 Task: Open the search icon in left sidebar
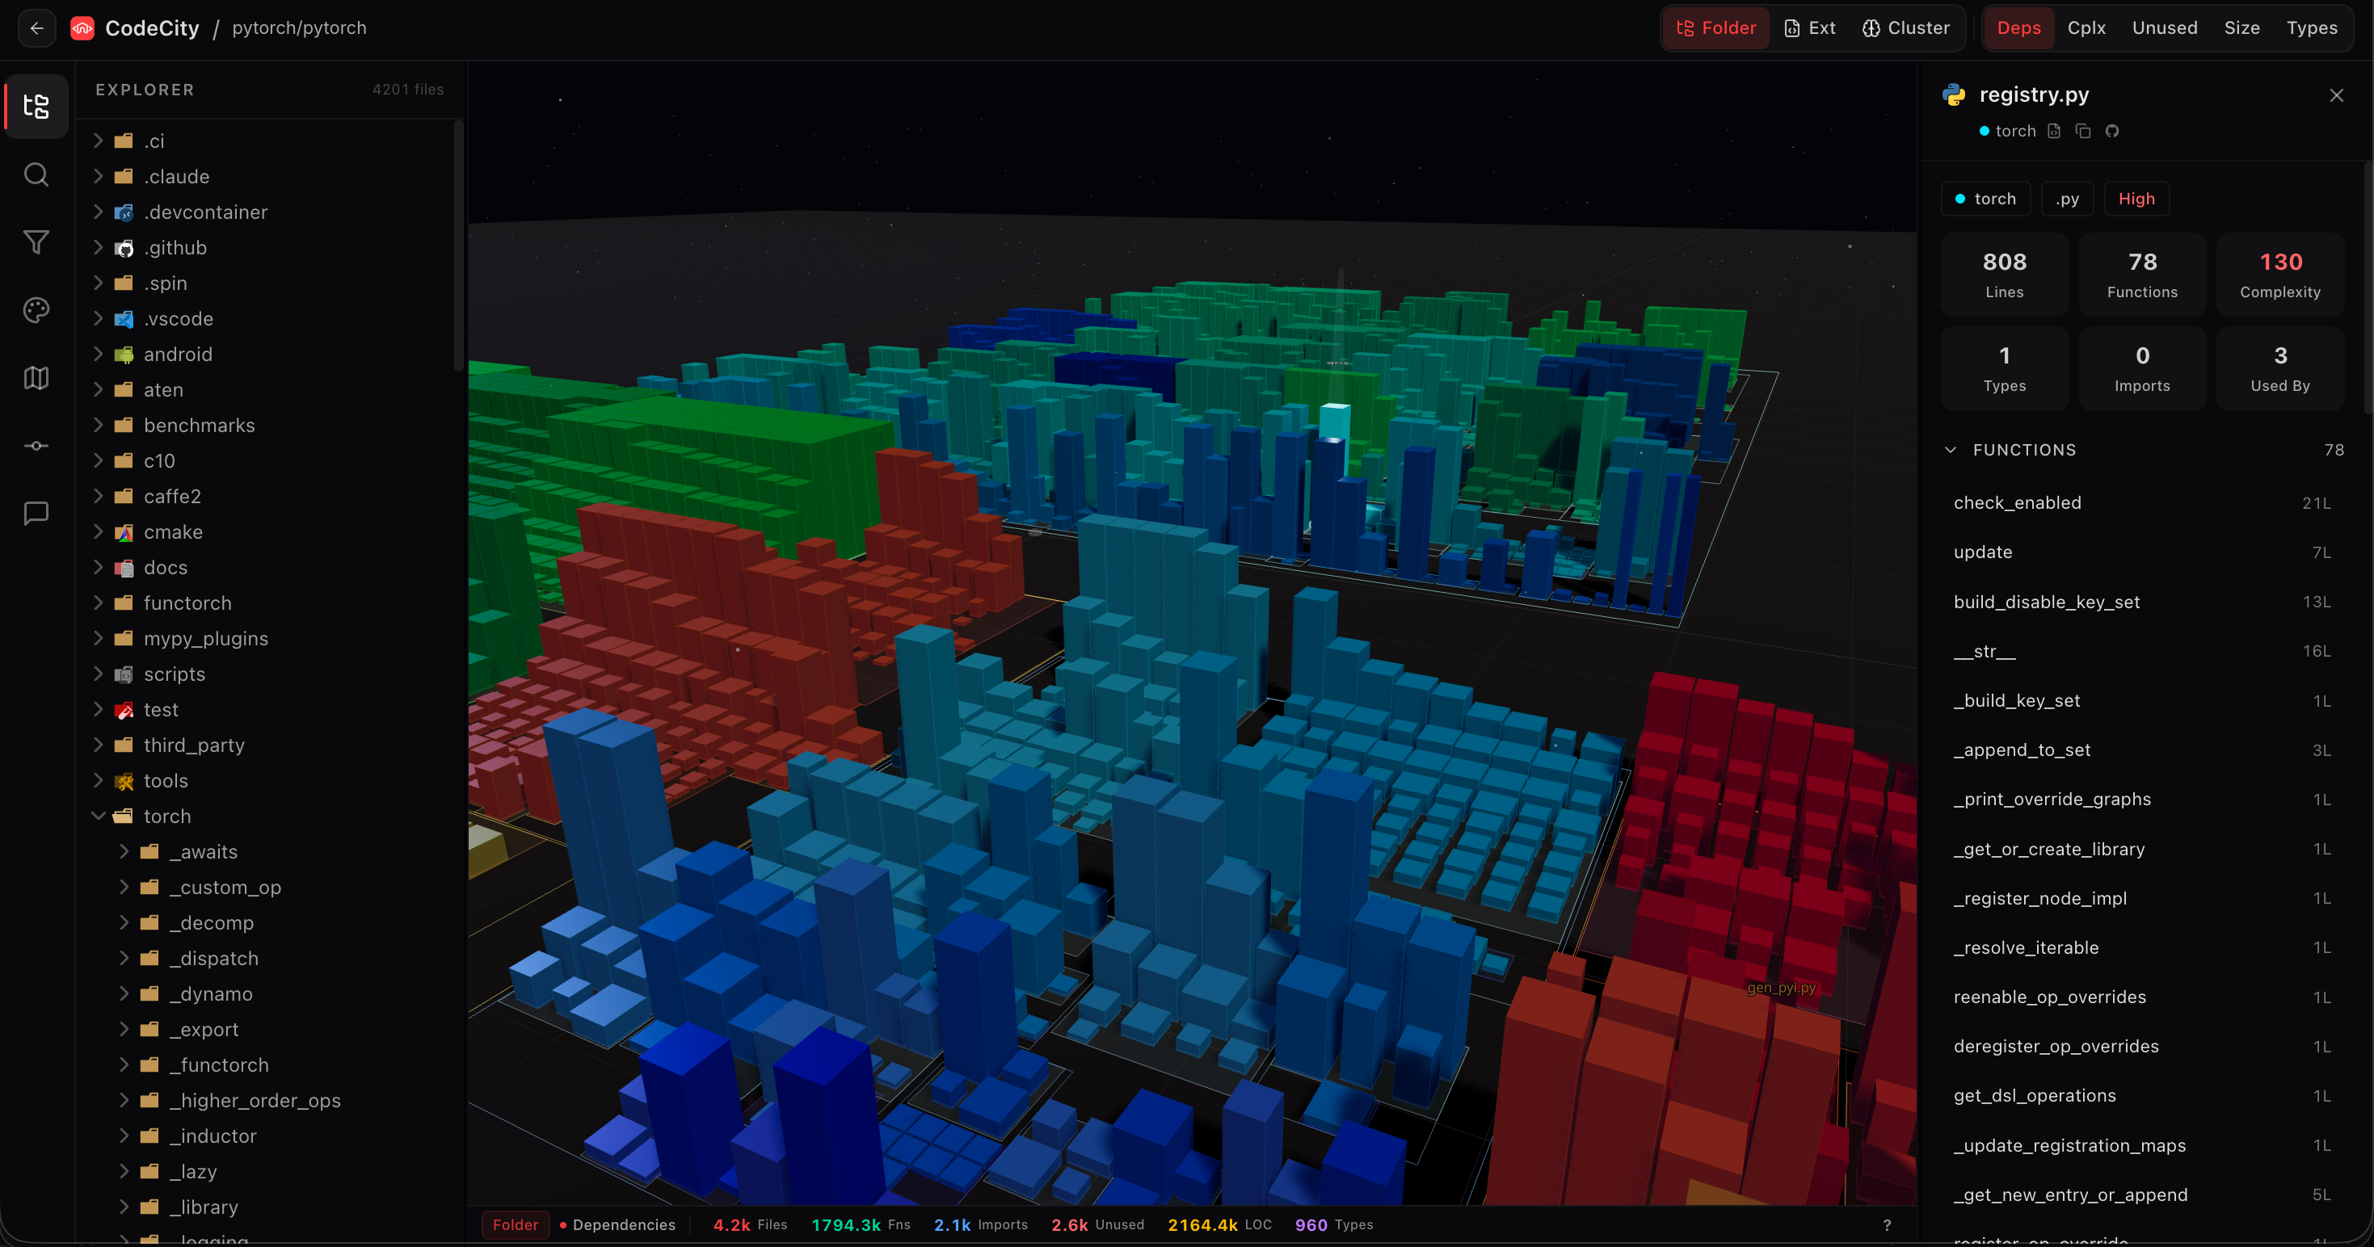[36, 175]
